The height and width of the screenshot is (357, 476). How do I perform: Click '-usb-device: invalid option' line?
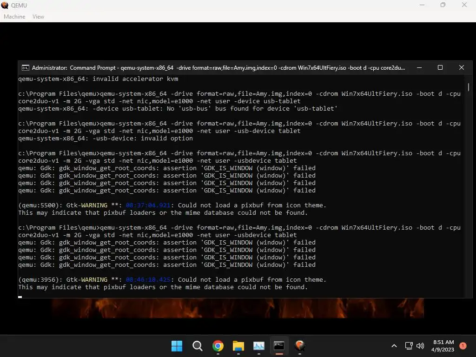106,139
